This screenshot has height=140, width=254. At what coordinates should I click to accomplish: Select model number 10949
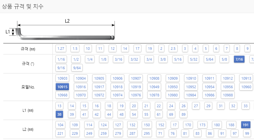pyautogui.click(x=154, y=87)
